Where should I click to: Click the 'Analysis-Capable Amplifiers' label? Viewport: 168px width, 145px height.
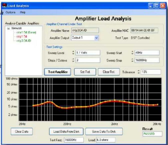22,23
